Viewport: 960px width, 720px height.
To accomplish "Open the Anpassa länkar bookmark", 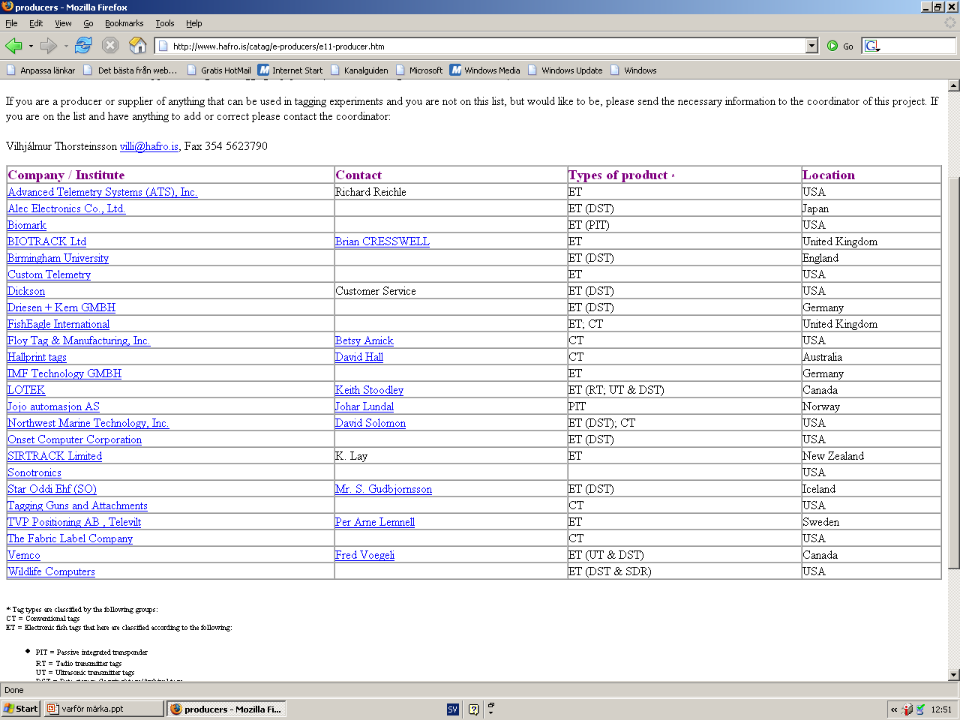I will pyautogui.click(x=41, y=70).
